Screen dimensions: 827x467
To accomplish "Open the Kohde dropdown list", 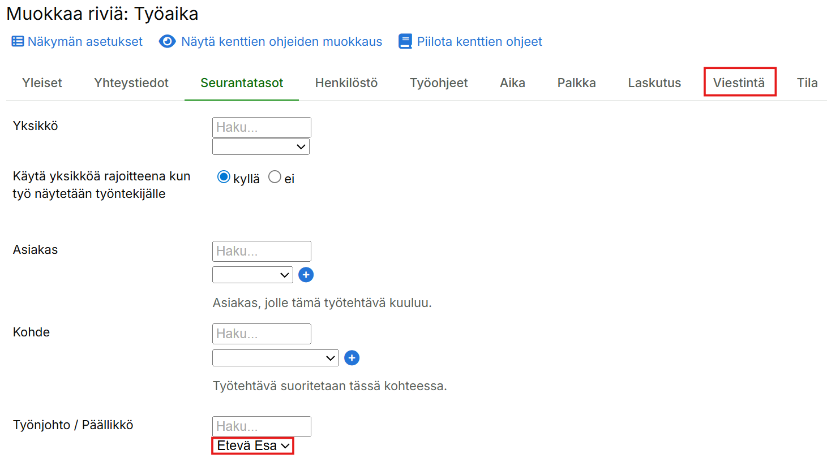I will (x=275, y=358).
